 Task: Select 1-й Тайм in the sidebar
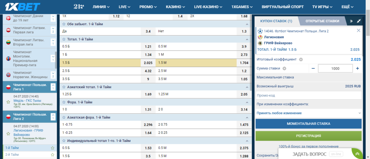pos(12,148)
